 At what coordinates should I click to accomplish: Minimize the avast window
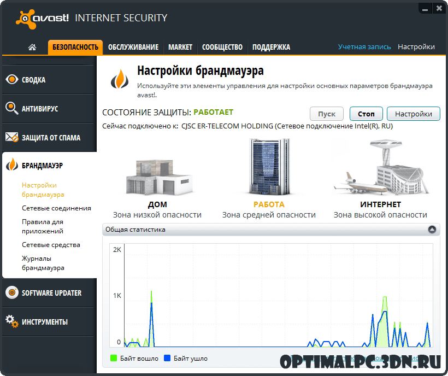tap(425, 9)
